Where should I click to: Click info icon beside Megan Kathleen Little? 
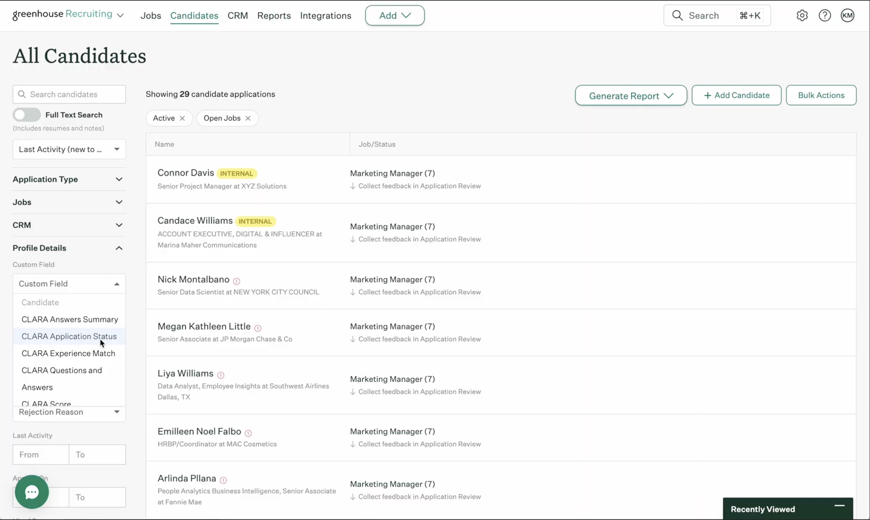(x=258, y=328)
